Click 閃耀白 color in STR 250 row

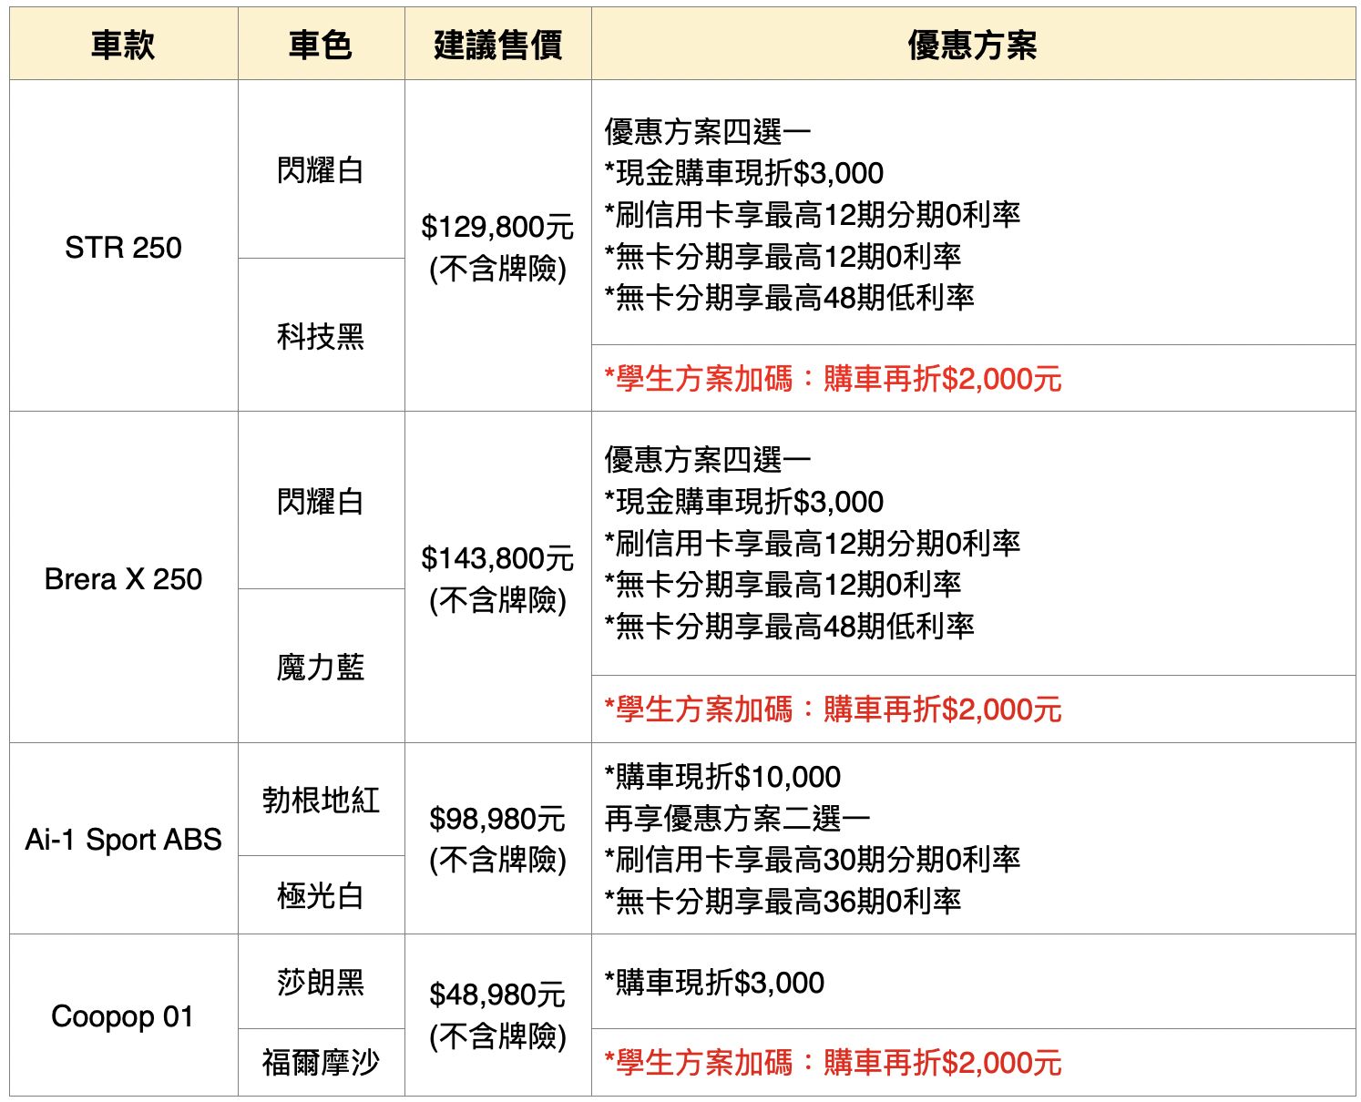[x=321, y=170]
